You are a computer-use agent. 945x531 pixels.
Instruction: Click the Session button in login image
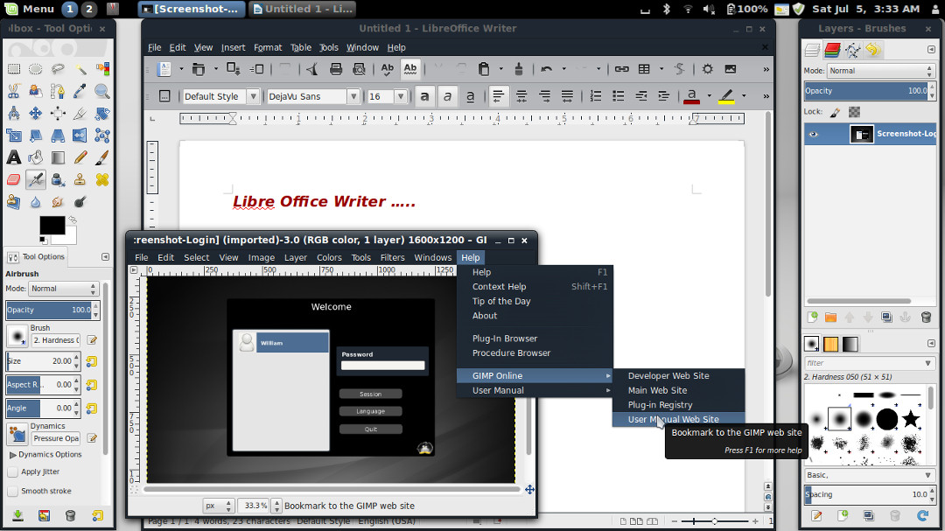tap(371, 395)
